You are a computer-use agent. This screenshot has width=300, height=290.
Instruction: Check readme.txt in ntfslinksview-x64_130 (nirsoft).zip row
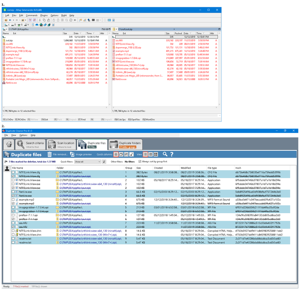[13, 239]
